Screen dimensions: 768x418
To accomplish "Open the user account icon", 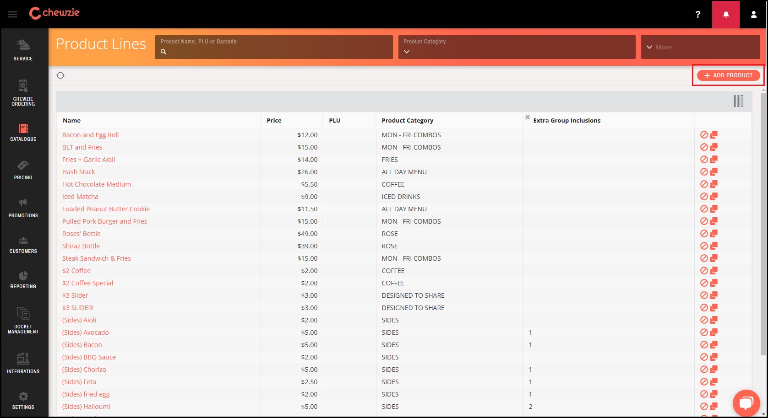I will pyautogui.click(x=753, y=15).
